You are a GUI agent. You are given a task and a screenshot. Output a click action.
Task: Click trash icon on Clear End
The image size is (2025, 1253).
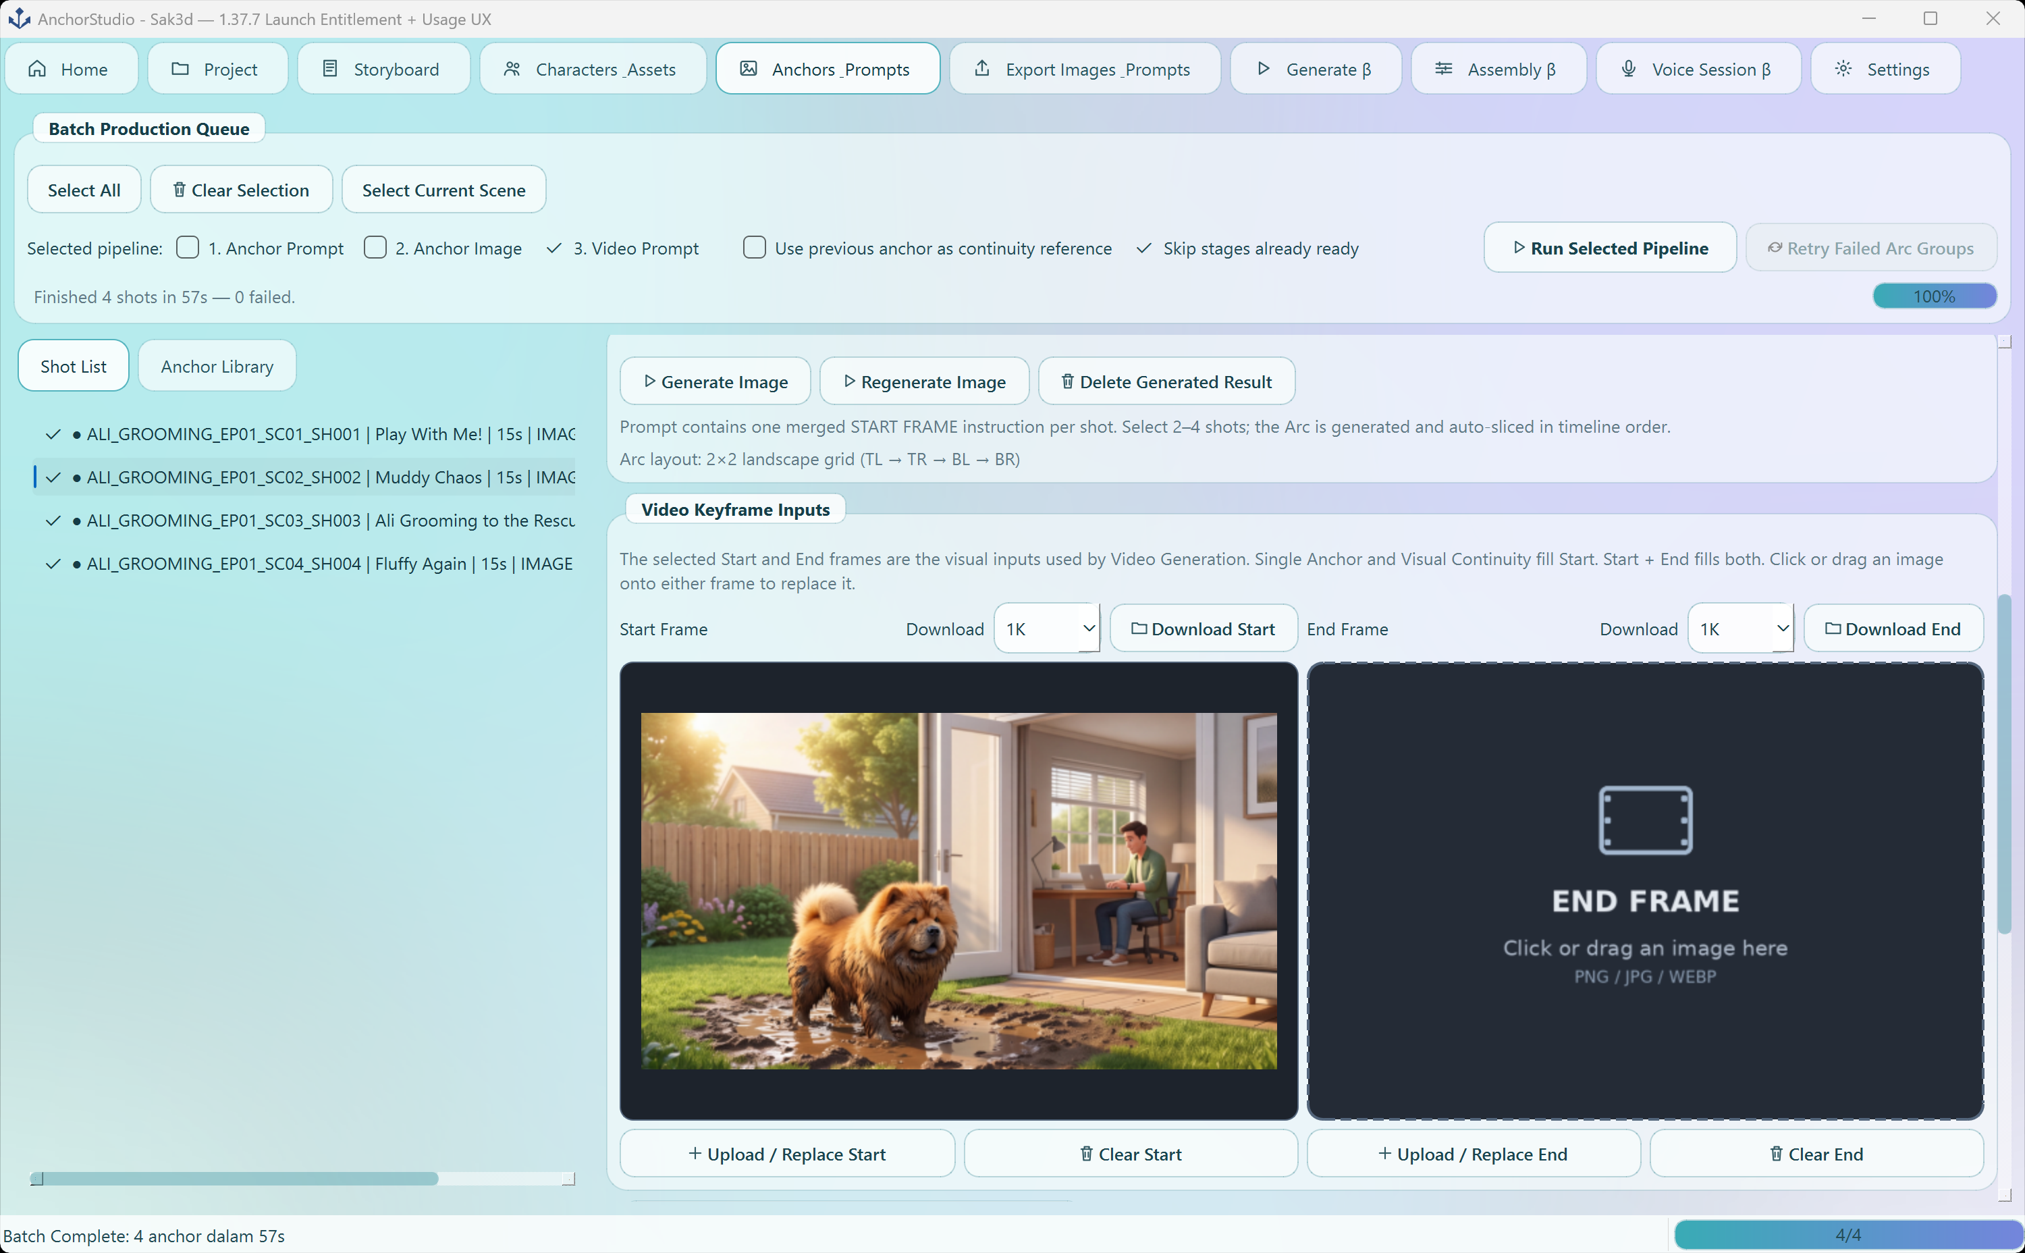click(1777, 1154)
